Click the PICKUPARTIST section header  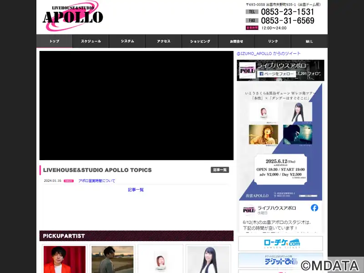point(136,236)
